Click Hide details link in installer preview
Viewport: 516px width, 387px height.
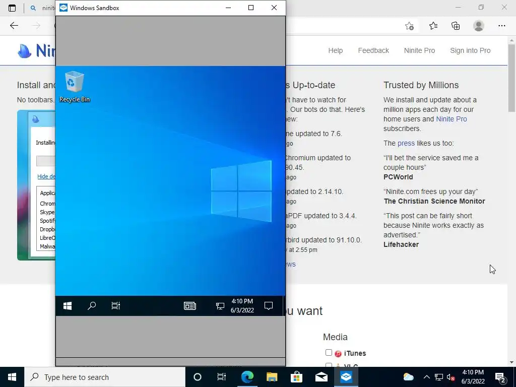(x=46, y=176)
